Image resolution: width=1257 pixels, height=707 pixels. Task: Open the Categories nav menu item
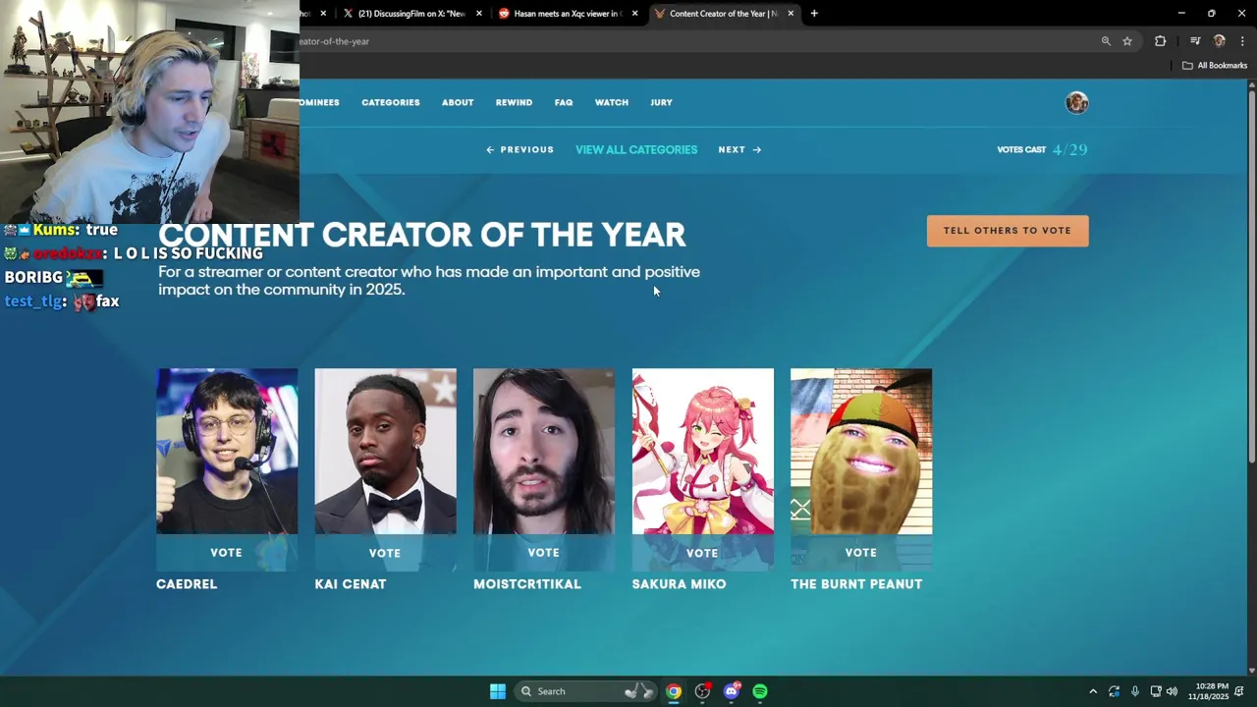click(x=391, y=102)
